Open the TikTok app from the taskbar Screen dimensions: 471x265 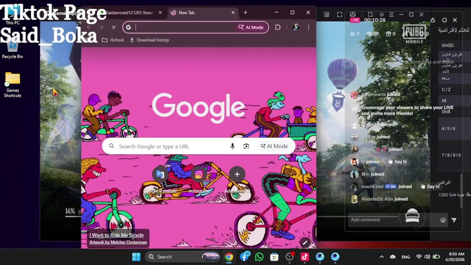pyautogui.click(x=305, y=257)
